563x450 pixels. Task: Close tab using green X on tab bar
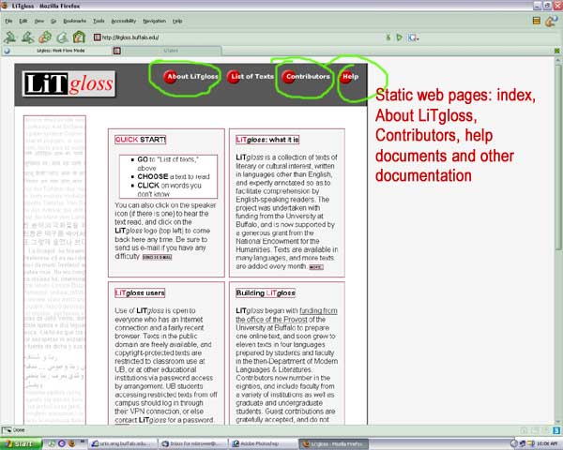(x=556, y=51)
